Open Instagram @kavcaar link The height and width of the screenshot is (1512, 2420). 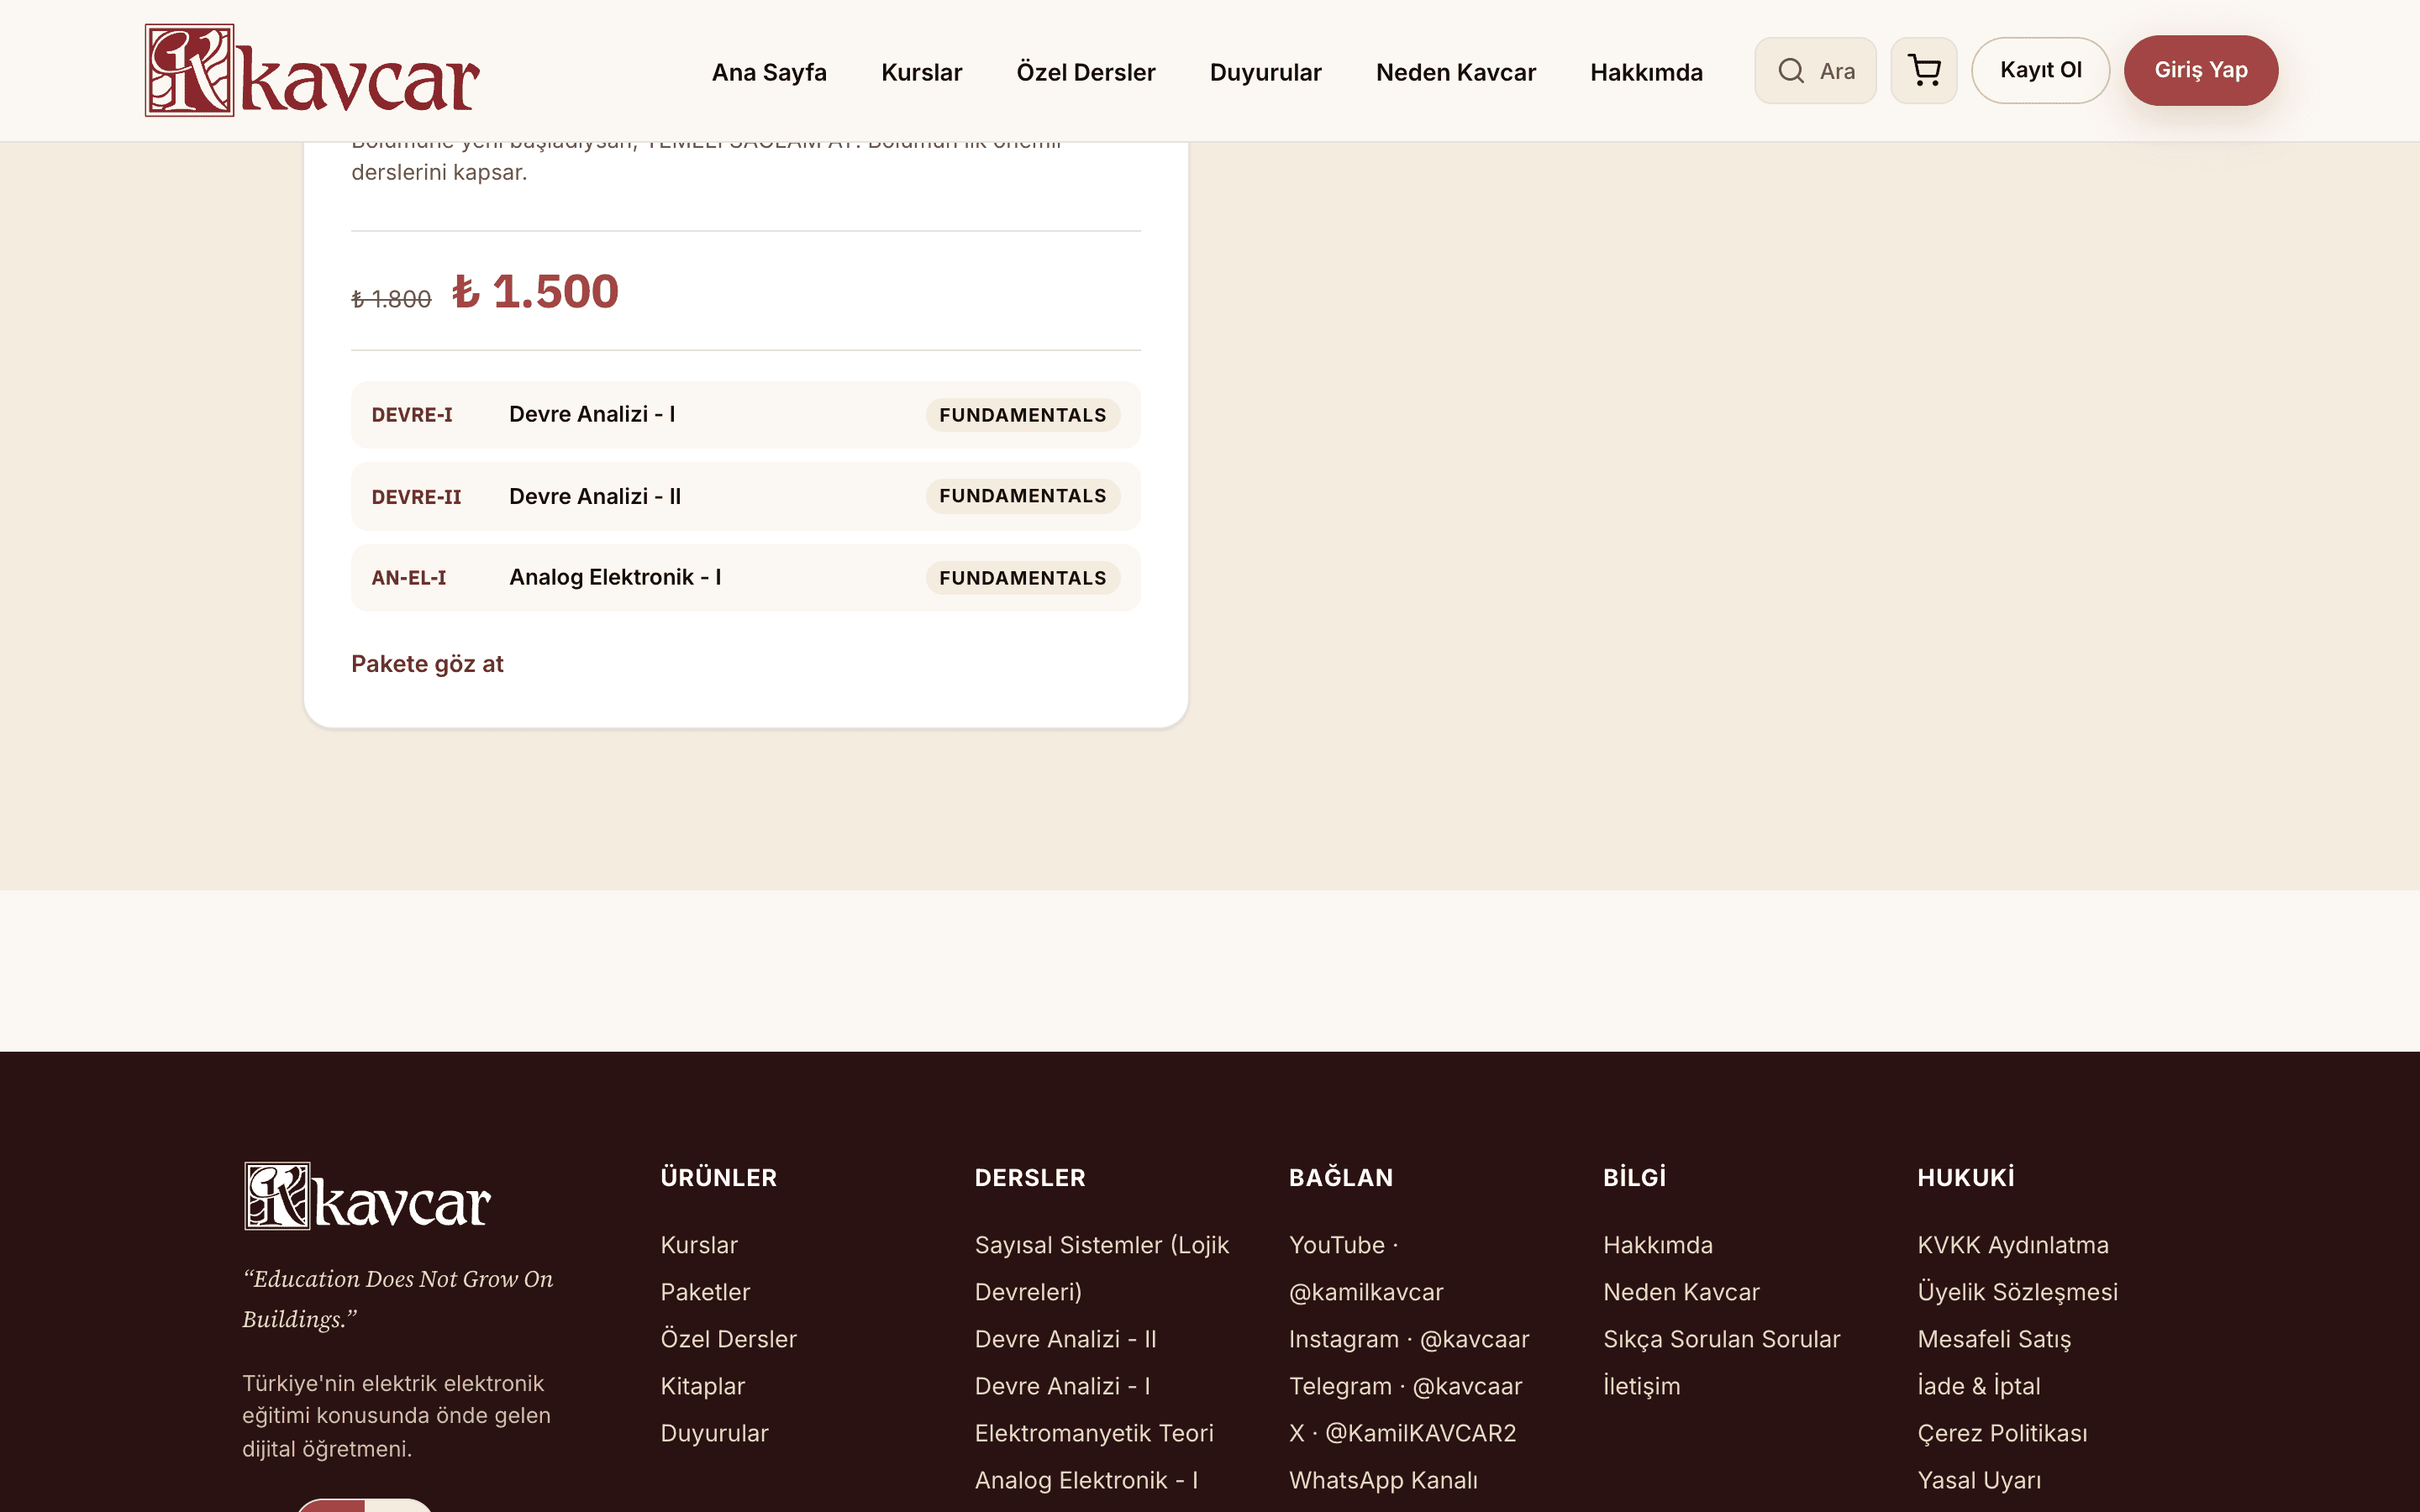[1409, 1339]
